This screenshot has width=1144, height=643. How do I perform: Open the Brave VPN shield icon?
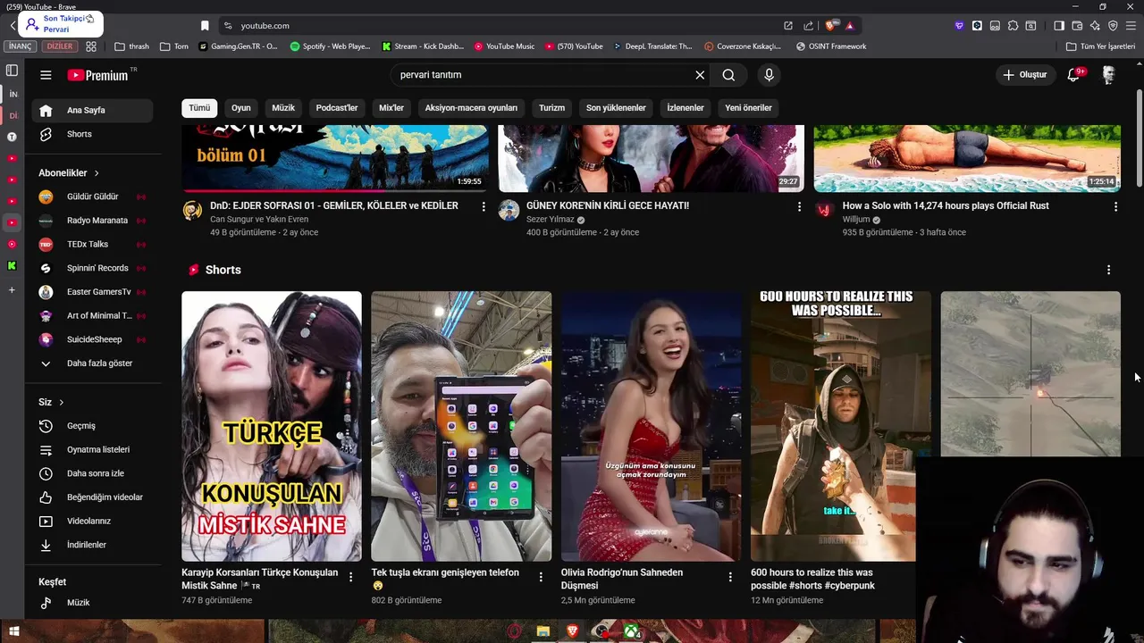tap(1113, 26)
